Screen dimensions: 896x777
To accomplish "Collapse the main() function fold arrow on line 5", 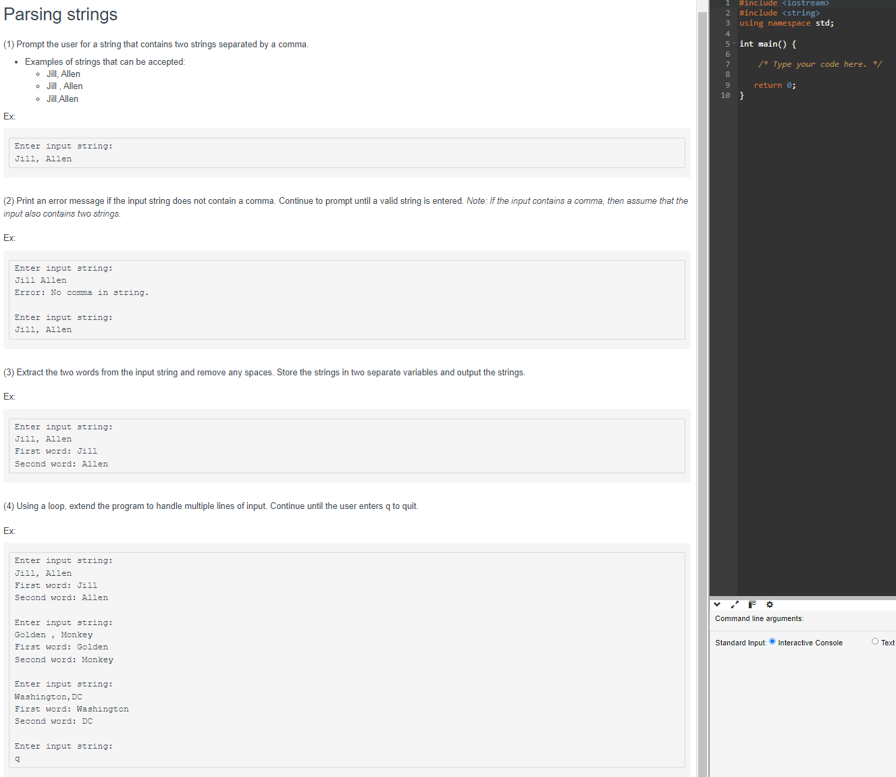I will (x=735, y=43).
